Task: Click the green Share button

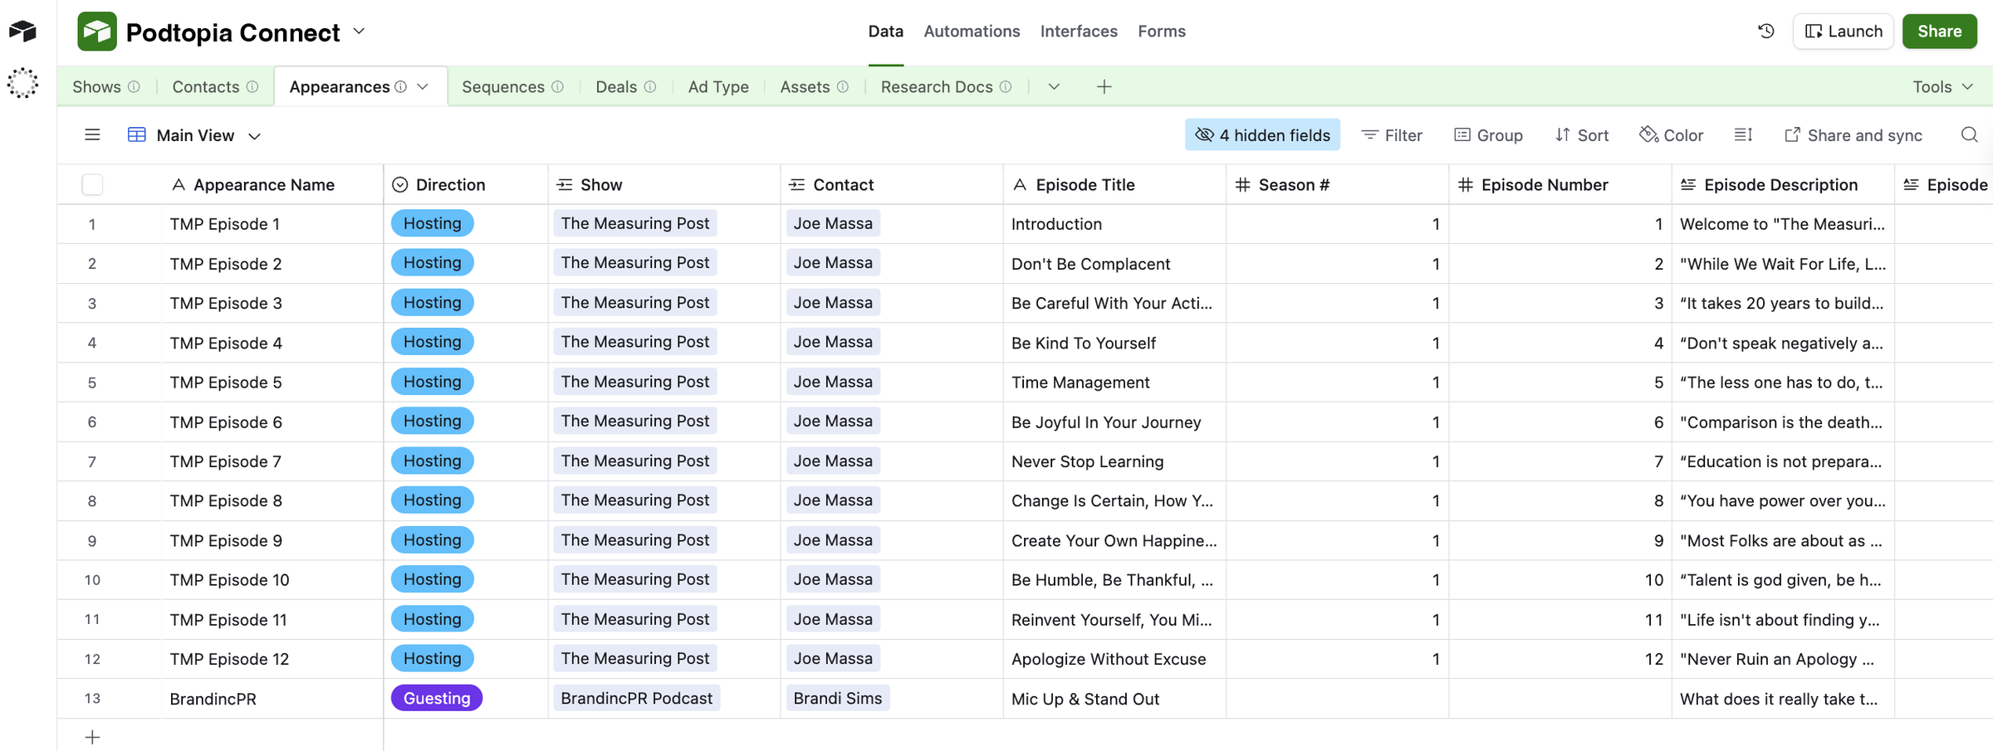Action: 1939,32
